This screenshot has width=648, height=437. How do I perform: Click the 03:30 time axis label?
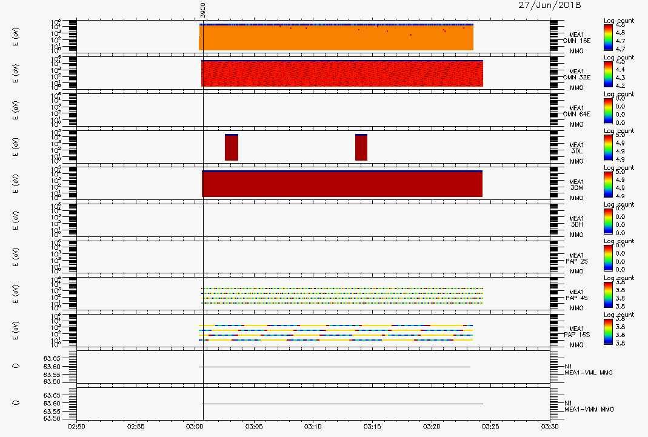(550, 425)
